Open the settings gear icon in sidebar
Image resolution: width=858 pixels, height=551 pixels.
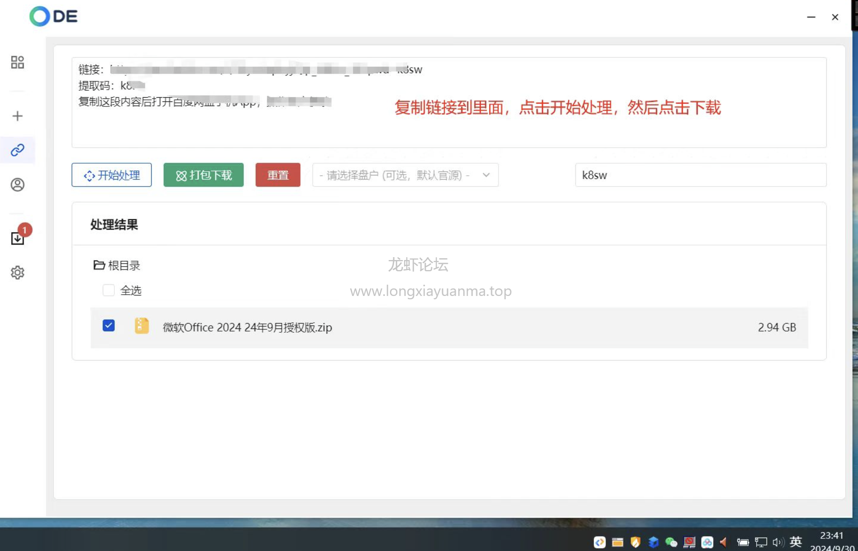[x=18, y=273]
